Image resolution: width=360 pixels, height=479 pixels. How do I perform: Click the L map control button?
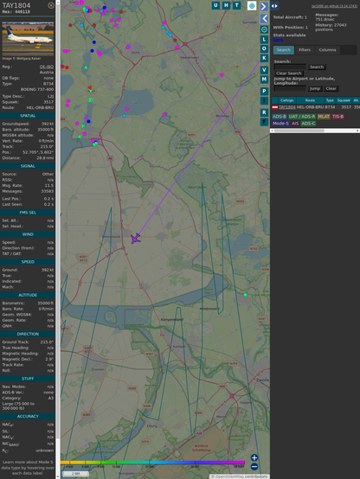click(x=264, y=40)
